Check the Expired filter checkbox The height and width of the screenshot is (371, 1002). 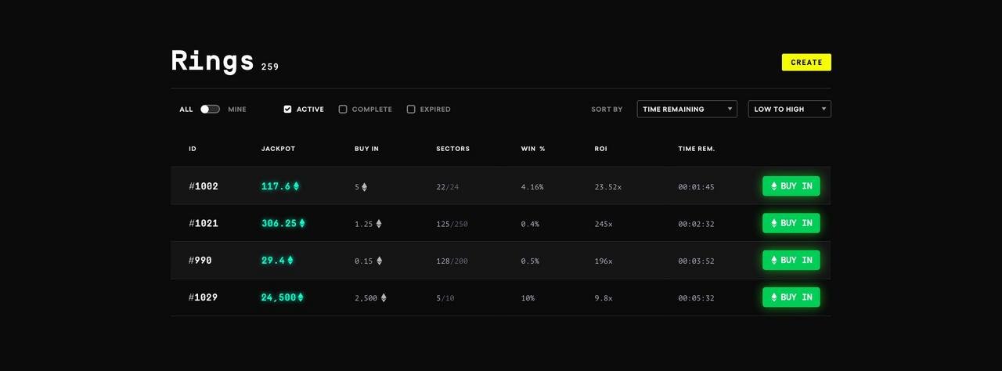point(411,110)
